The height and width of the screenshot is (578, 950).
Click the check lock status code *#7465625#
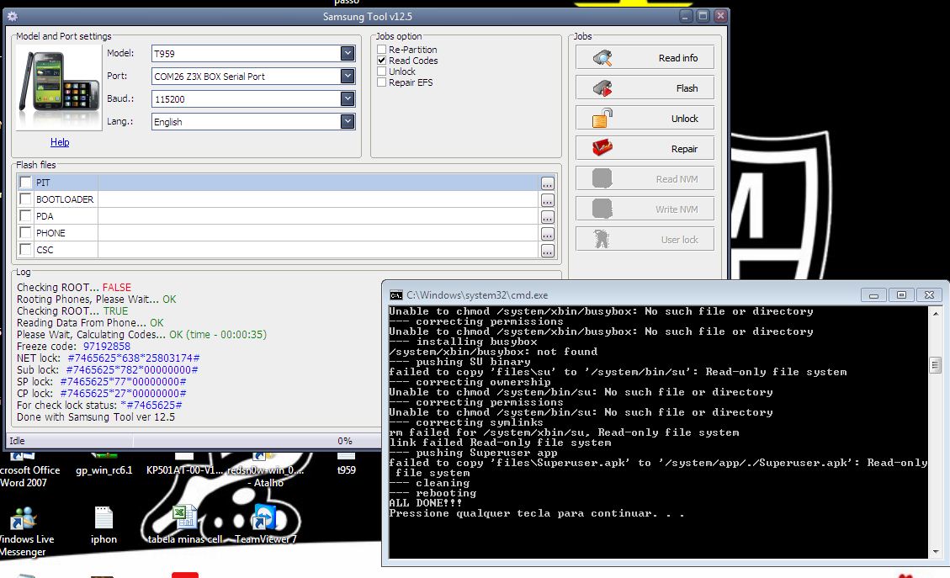point(151,405)
